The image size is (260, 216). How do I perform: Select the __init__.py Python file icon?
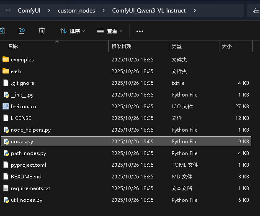click(6, 95)
